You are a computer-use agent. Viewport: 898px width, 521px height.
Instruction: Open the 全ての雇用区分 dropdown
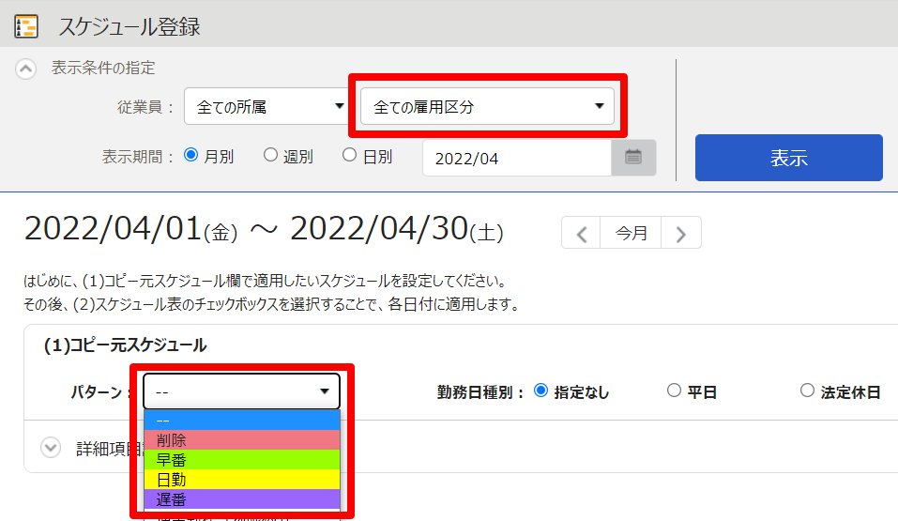[487, 106]
